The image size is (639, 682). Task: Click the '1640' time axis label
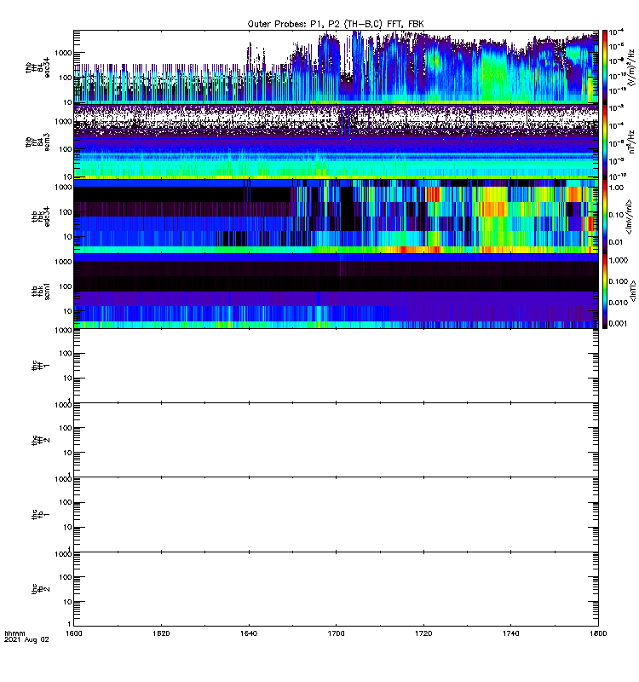[x=249, y=633]
